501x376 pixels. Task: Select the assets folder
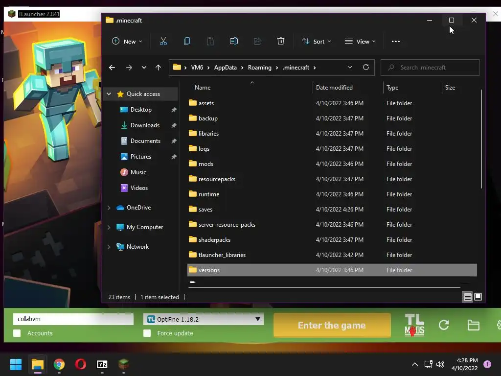click(332, 103)
